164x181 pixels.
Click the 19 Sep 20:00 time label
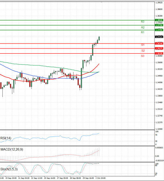11,178
